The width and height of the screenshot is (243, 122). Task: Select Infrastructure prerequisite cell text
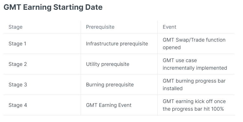coord(117,44)
